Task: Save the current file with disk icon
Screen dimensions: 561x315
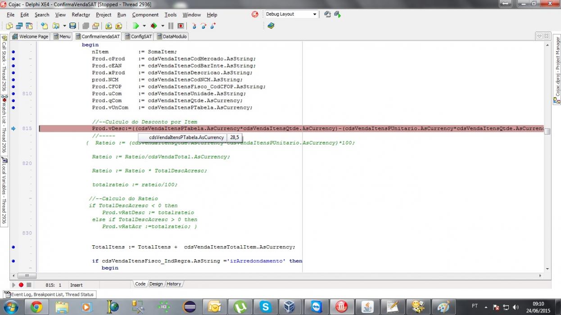Action: 72,26
